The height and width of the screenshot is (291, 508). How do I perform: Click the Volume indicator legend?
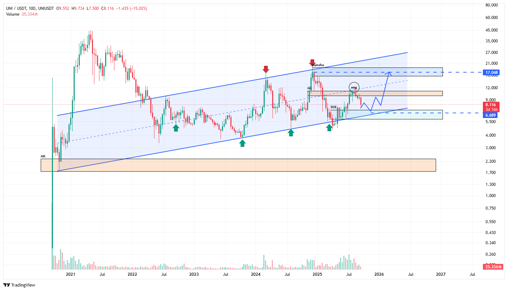point(13,14)
